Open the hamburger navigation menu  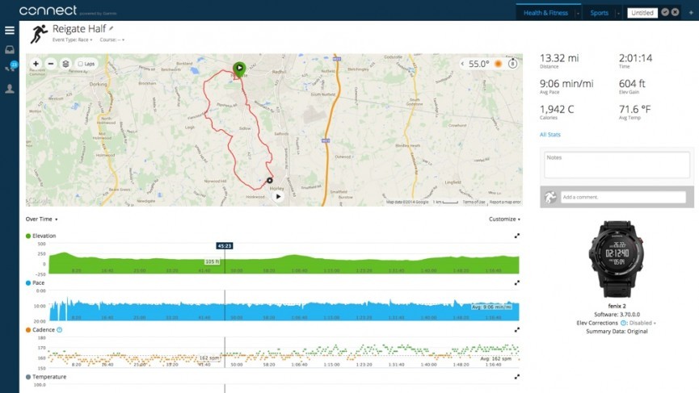point(10,31)
